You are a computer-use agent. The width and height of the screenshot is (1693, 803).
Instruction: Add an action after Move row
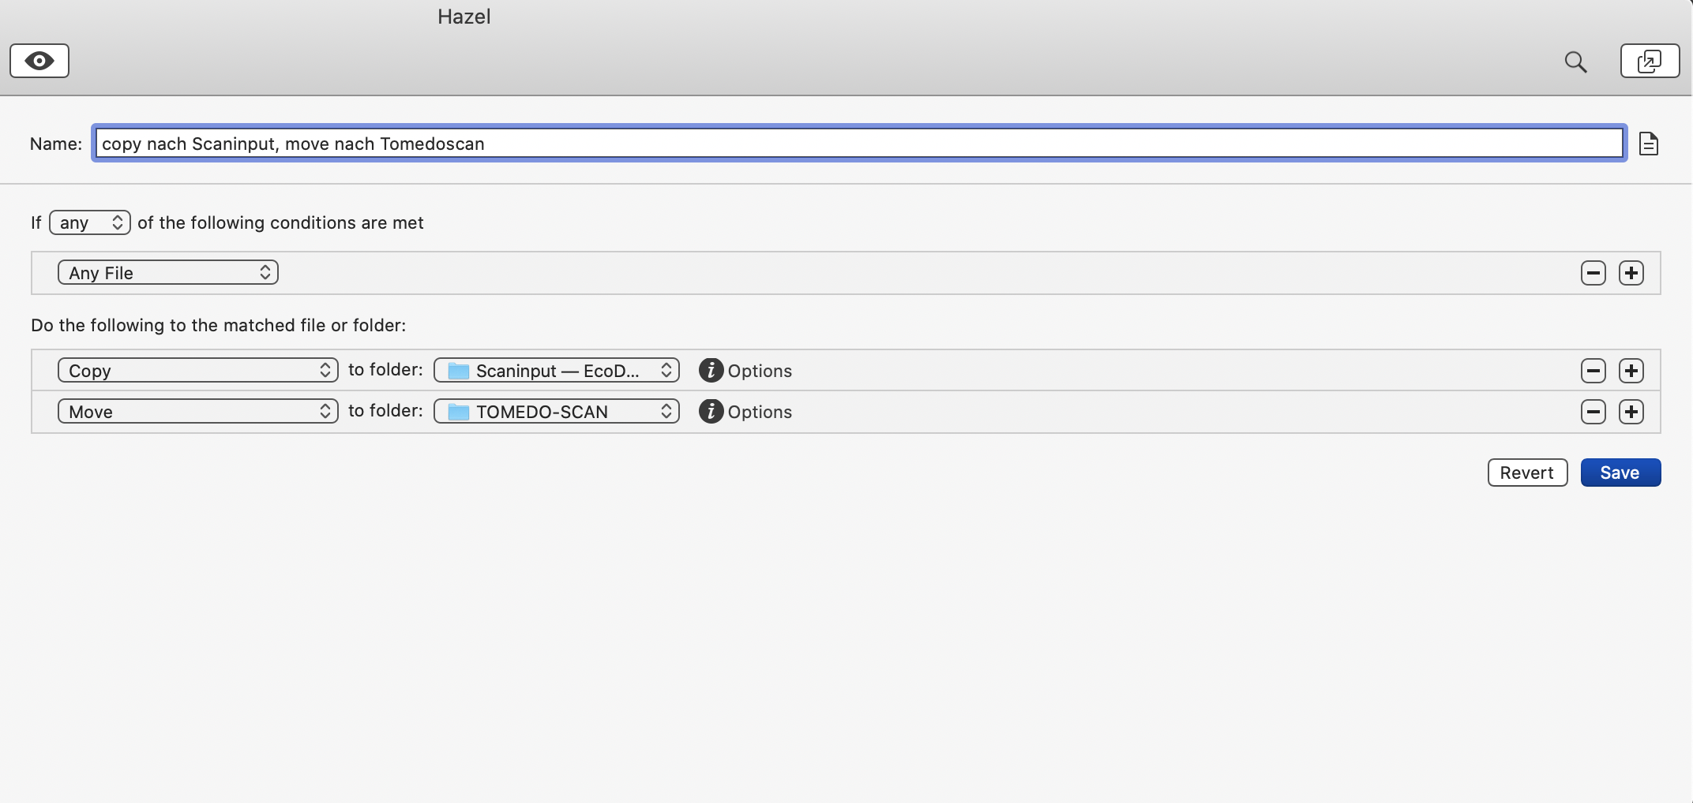(1631, 412)
